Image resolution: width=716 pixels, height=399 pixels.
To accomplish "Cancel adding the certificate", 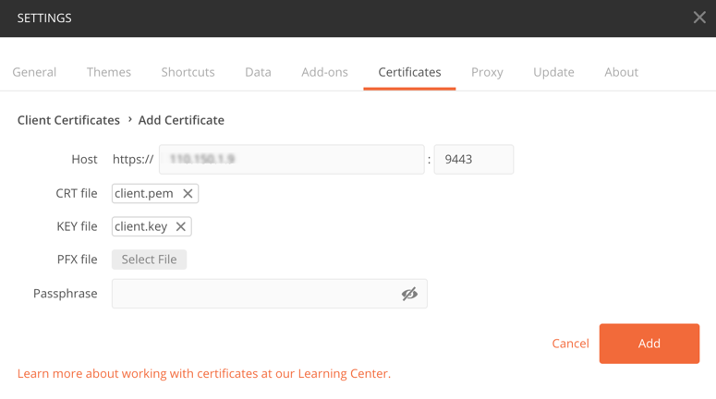I will click(x=570, y=344).
